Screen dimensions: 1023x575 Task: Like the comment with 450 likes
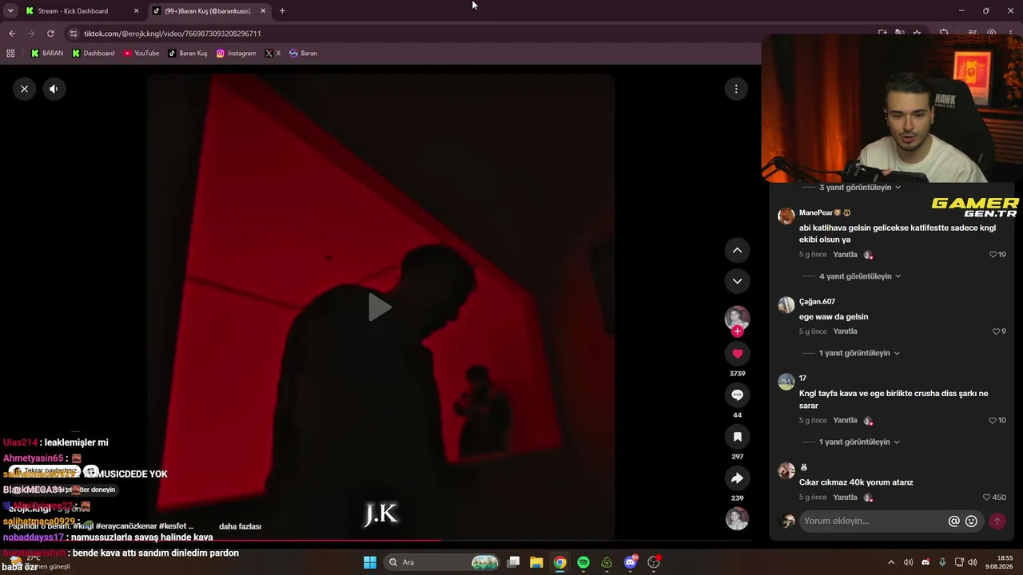(987, 497)
